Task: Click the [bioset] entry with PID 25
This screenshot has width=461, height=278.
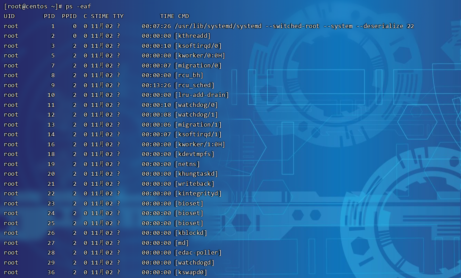Action: (189, 223)
